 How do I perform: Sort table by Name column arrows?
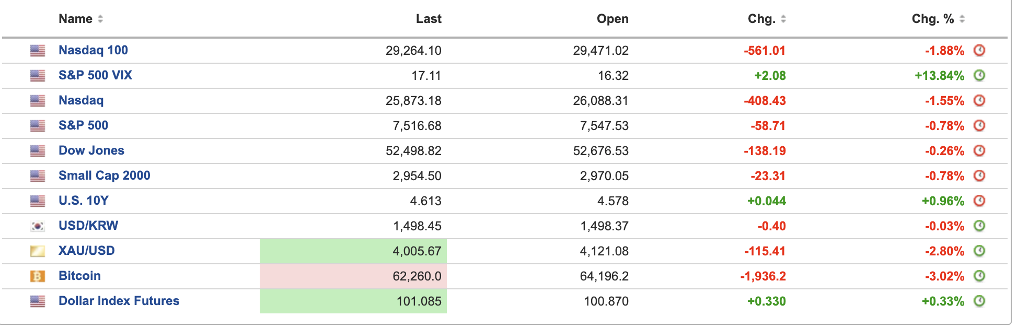coord(100,19)
